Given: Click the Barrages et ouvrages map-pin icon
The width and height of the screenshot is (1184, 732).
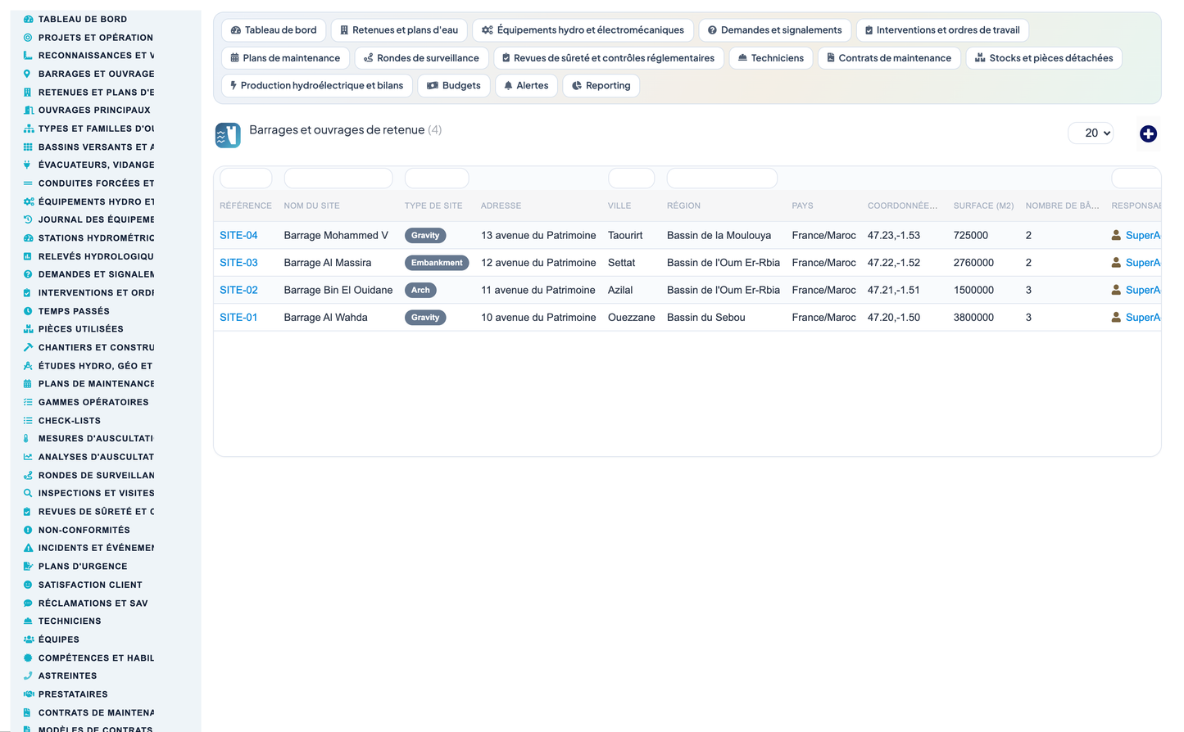Looking at the screenshot, I should (x=28, y=74).
